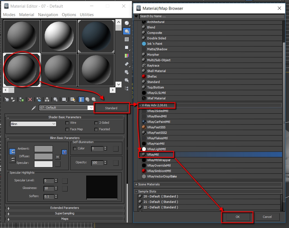Click the Sample UV Tiling icon
This screenshot has height=228, width=289.
(x=127, y=48)
